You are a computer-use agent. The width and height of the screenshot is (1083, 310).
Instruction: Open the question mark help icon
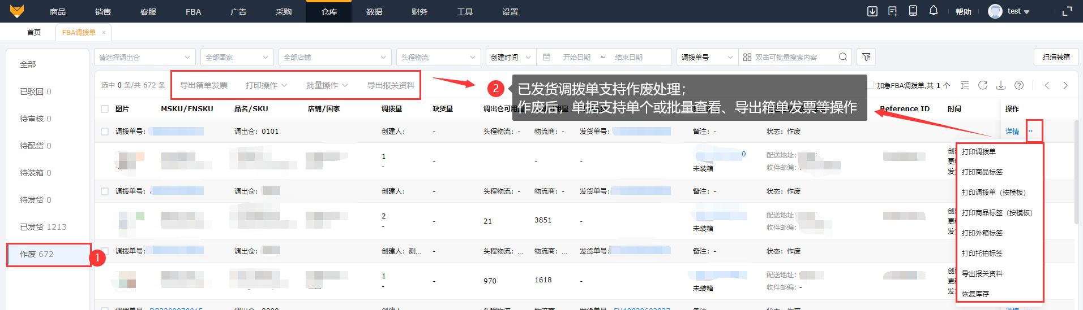pyautogui.click(x=1019, y=85)
